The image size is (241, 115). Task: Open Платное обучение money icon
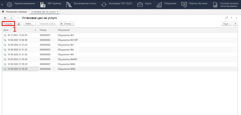click(184, 4)
